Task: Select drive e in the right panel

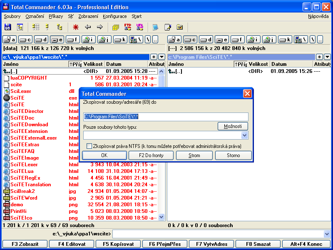Action: tap(222, 40)
